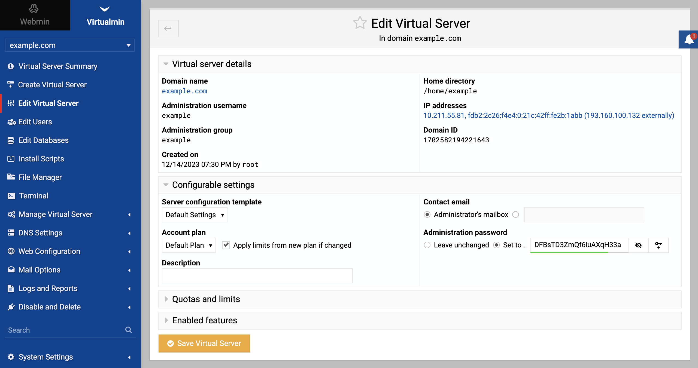Click the Webmin logo icon

point(34,9)
